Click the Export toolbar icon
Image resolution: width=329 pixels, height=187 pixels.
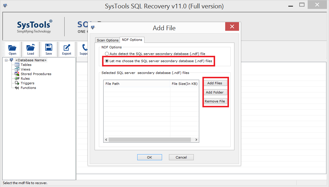click(x=67, y=49)
